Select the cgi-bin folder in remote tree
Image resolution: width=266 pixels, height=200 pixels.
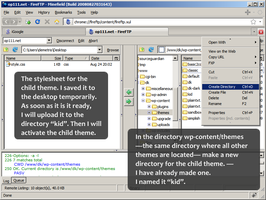[x=148, y=77]
